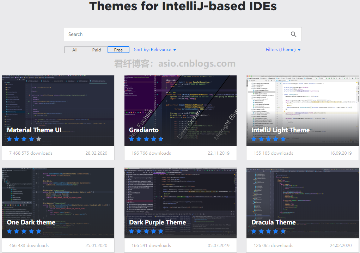The width and height of the screenshot is (360, 253).
Task: Click the Material Theme UI title
Action: click(34, 130)
